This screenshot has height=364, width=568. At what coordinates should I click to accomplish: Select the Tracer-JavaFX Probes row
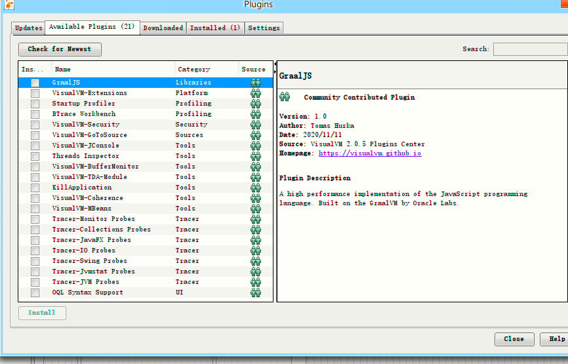146,240
